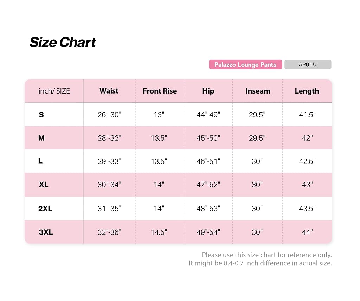Click the 26"-30" waist value
The height and width of the screenshot is (301, 360).
tap(109, 115)
